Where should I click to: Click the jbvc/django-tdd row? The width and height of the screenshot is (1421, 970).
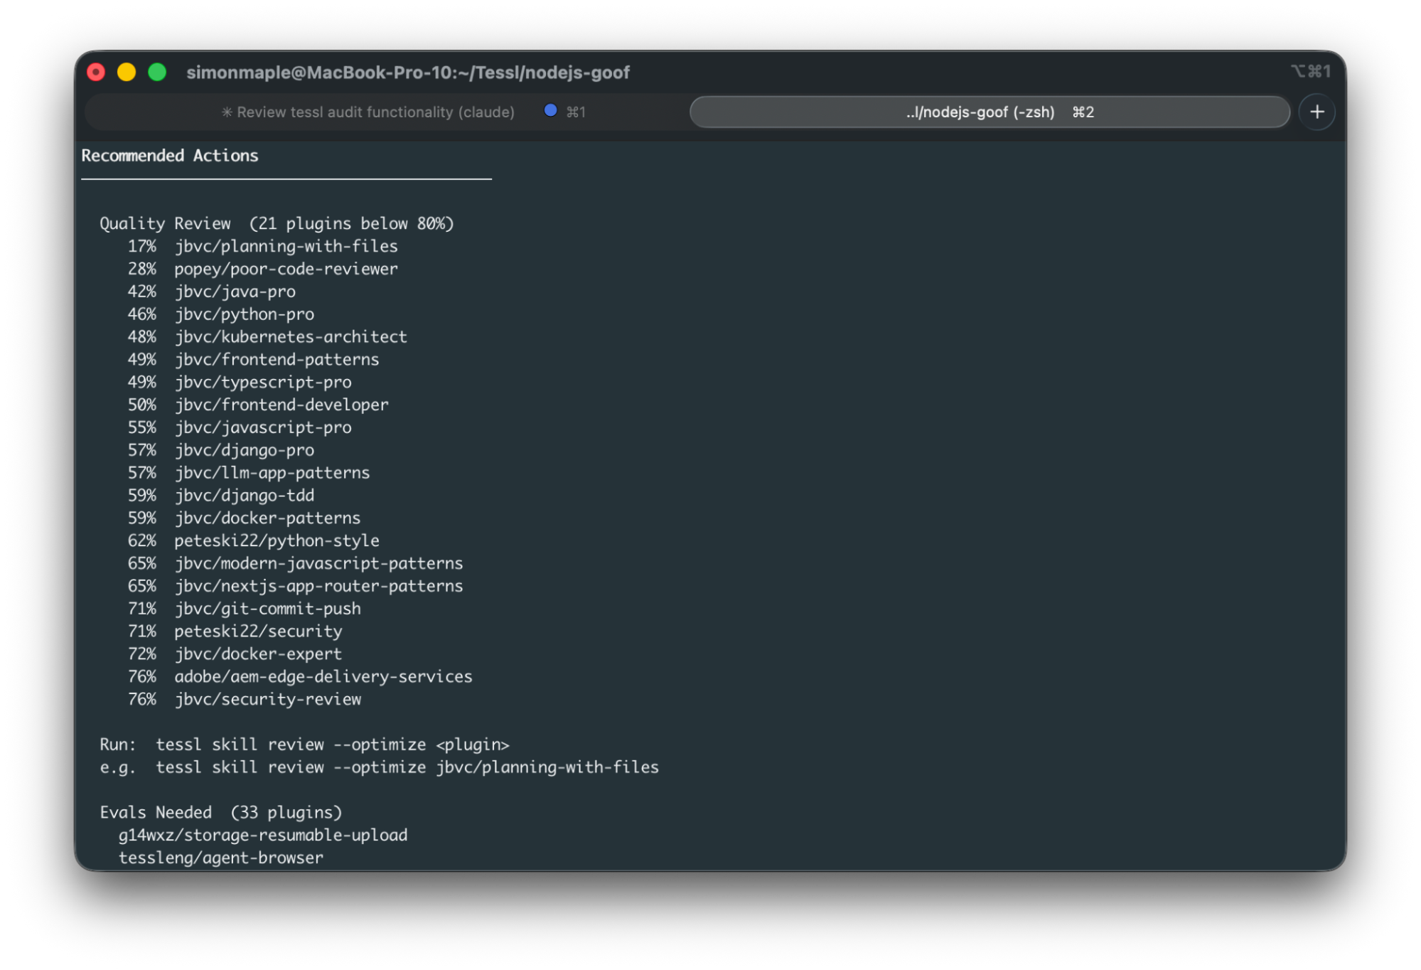pos(221,496)
